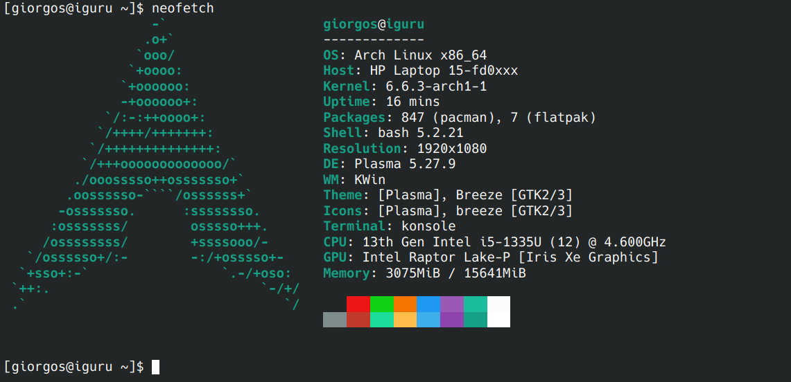Click the Arch logo ASCII art
Image resolution: width=791 pixels, height=382 pixels.
click(157, 164)
